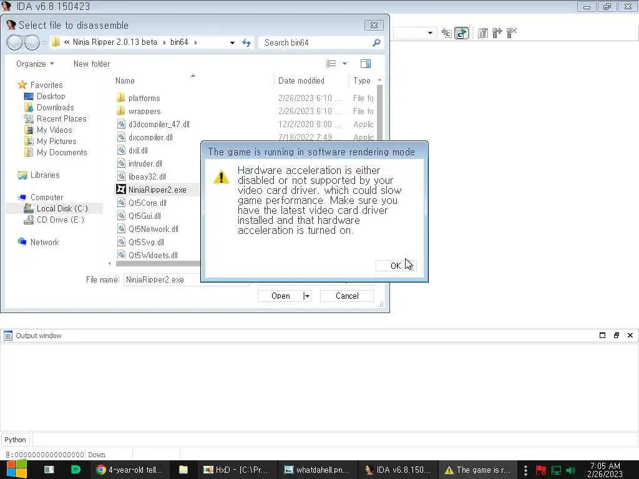Viewport: 639px width, 479px height.
Task: Toggle the preview pane icon
Action: (366, 64)
